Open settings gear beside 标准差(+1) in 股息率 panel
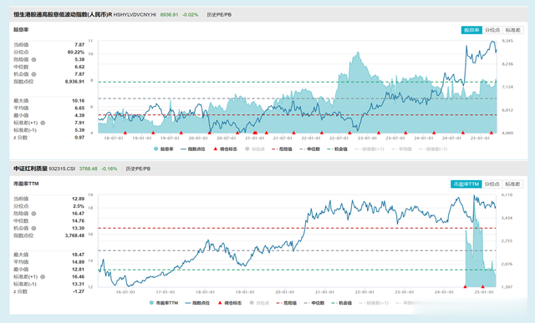Screen dimensions: 535x323 (x=43, y=123)
